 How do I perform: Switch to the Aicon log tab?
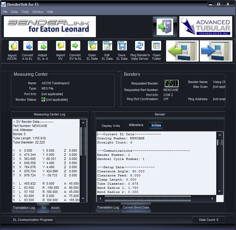pos(55,208)
